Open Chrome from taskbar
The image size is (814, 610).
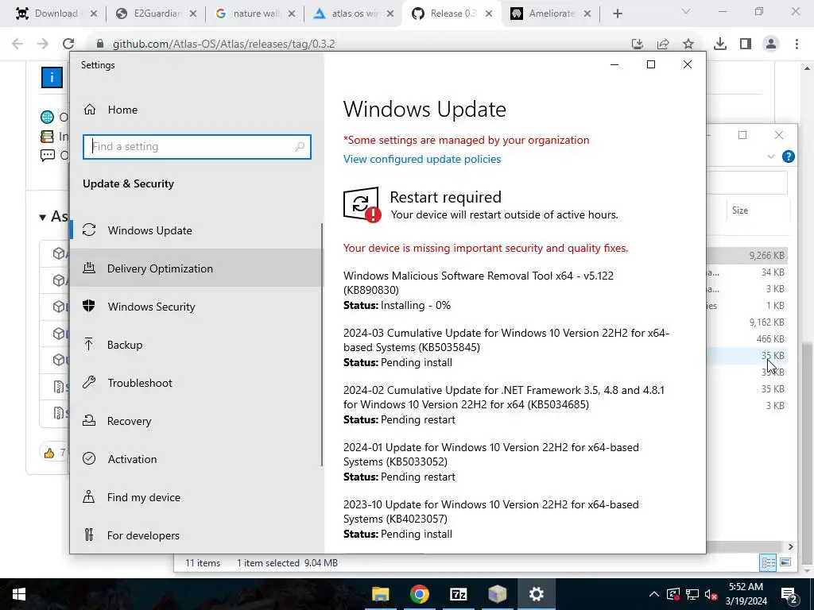pyautogui.click(x=420, y=594)
